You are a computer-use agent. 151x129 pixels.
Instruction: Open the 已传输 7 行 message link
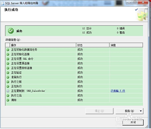(118, 91)
